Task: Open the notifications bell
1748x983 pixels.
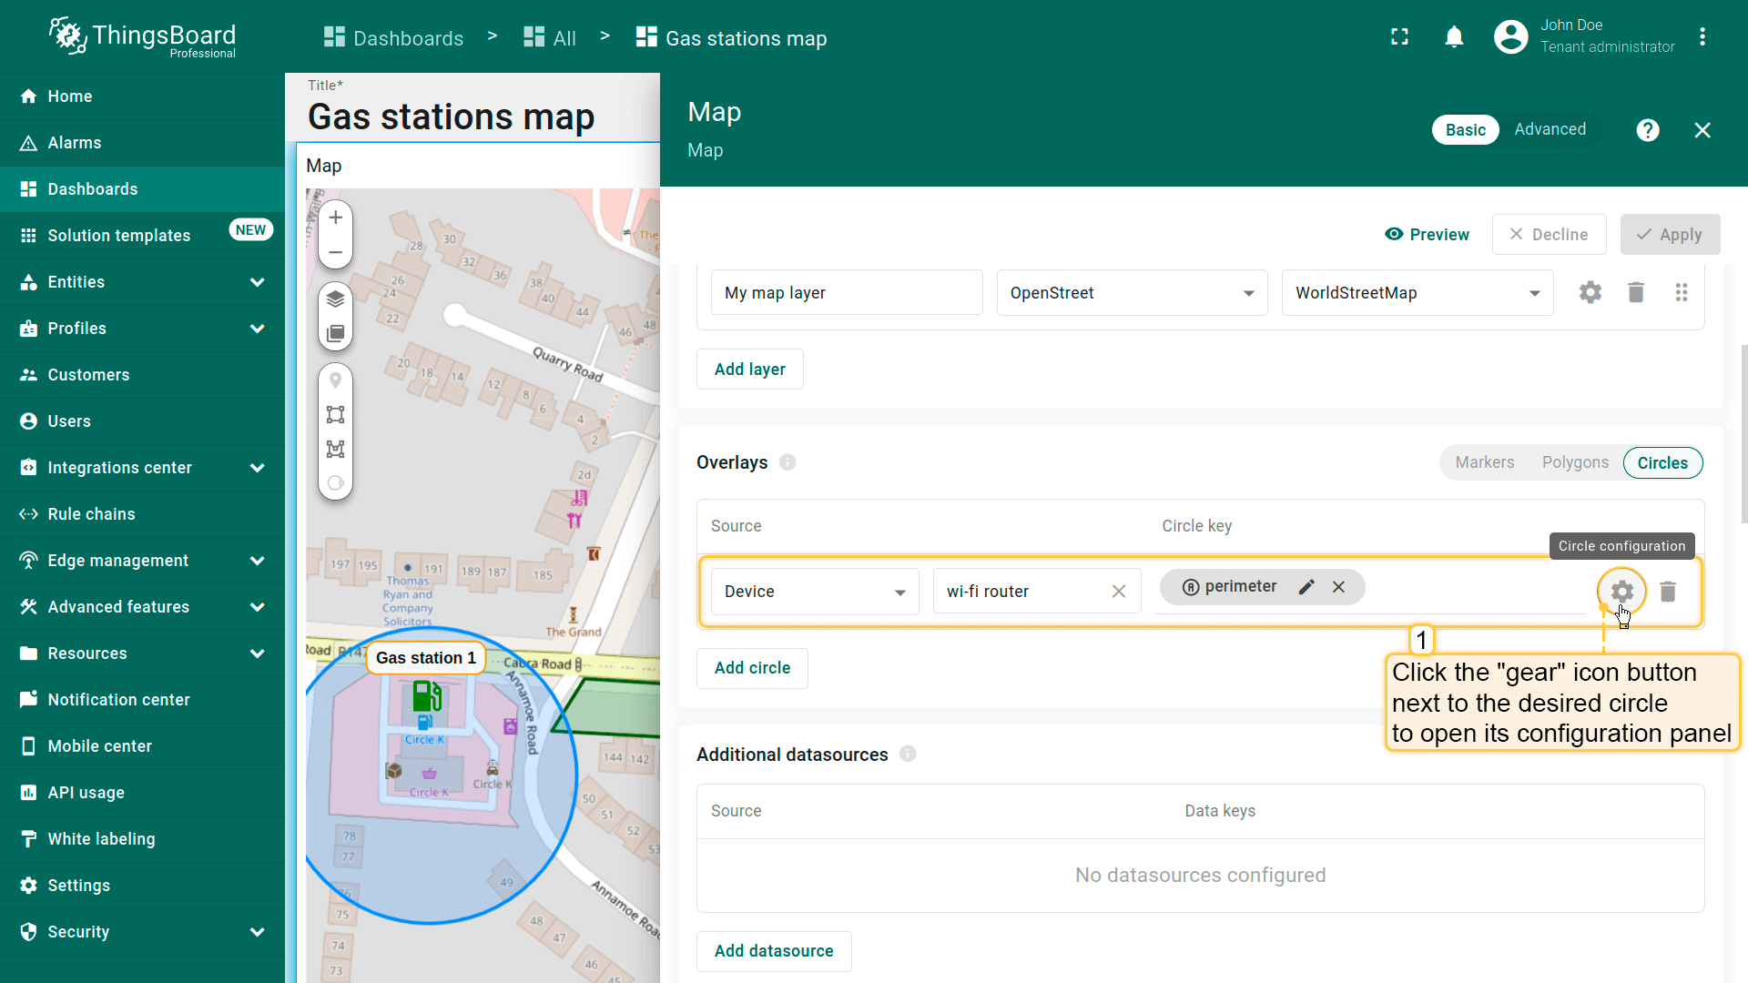Action: point(1454,37)
